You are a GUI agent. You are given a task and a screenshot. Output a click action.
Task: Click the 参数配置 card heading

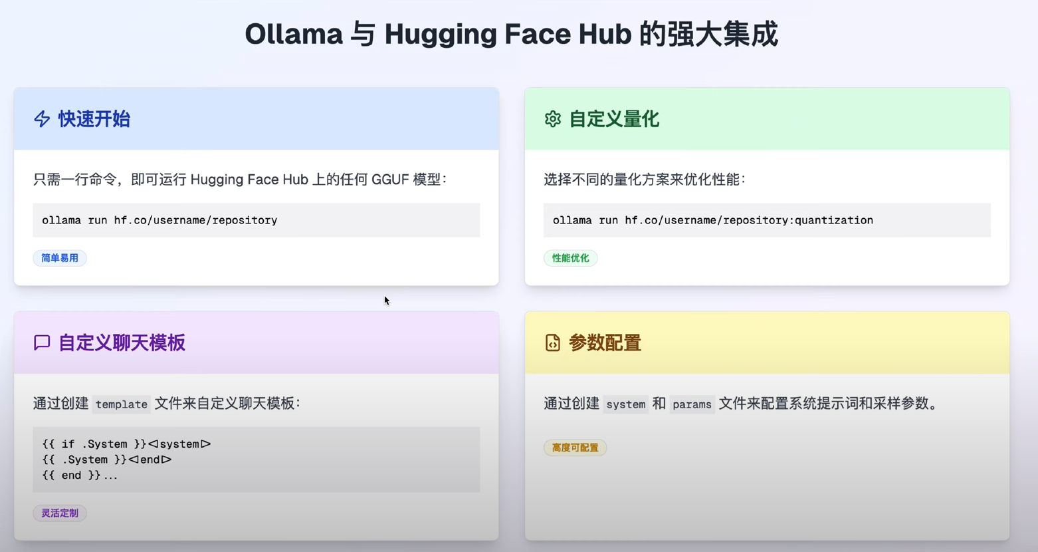(x=605, y=343)
